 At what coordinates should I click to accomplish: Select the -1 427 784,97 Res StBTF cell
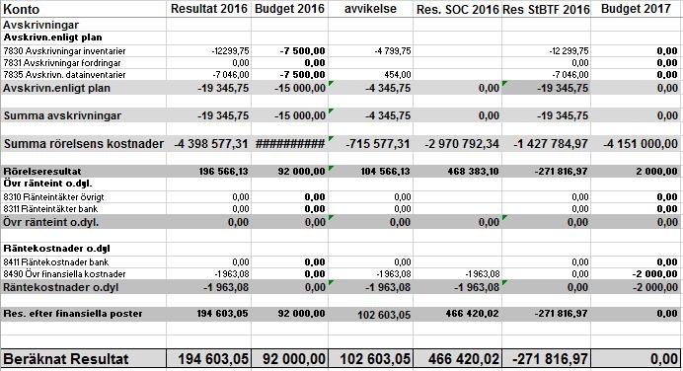pos(551,144)
